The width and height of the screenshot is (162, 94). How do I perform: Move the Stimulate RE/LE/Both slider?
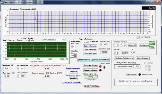[75, 56]
